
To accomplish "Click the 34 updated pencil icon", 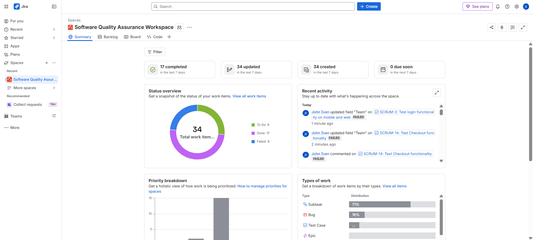I will pyautogui.click(x=230, y=70).
